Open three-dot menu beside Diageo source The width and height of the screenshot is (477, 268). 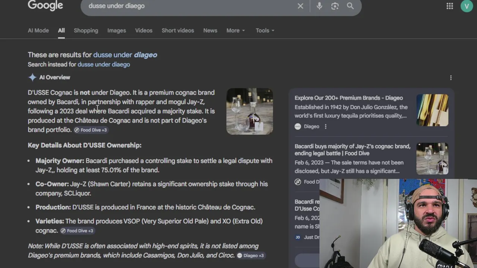(x=325, y=127)
